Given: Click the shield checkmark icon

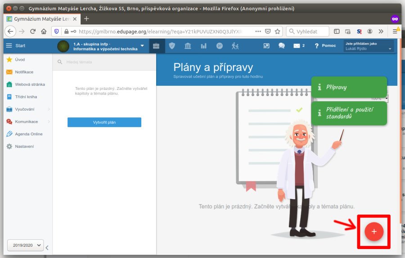Looking at the screenshot, I should (x=172, y=46).
